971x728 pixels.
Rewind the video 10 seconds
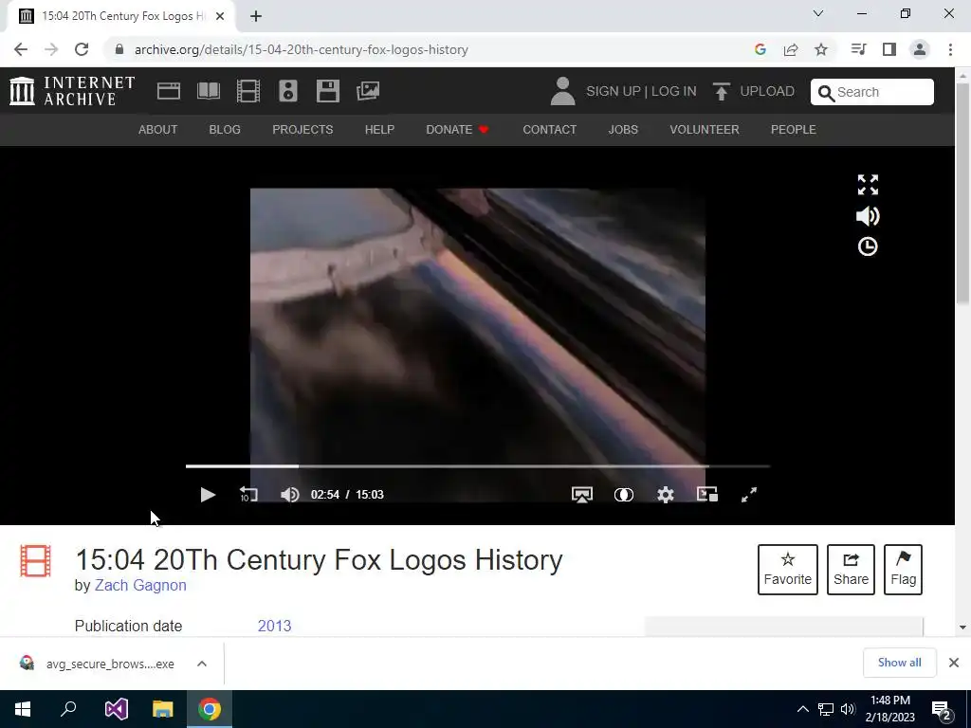pos(248,495)
